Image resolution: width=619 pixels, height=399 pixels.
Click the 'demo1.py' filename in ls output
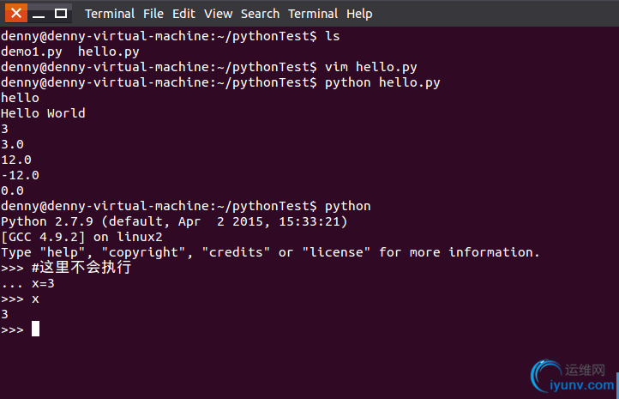coord(32,51)
